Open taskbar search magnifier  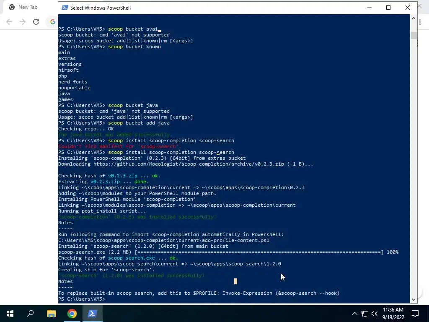(30, 314)
